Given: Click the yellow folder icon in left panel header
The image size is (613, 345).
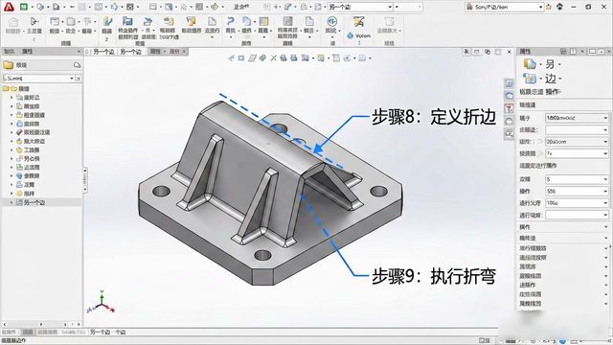Looking at the screenshot, I should [x=9, y=65].
